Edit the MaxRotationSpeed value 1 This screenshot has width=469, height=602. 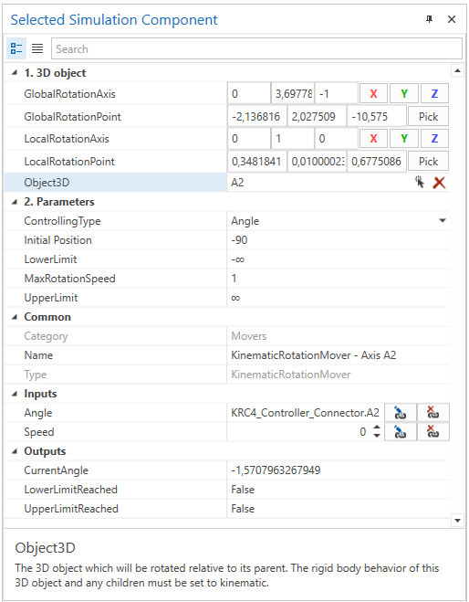(x=339, y=279)
